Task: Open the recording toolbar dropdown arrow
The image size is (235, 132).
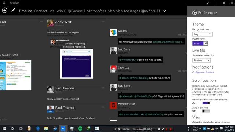Action: (155, 129)
